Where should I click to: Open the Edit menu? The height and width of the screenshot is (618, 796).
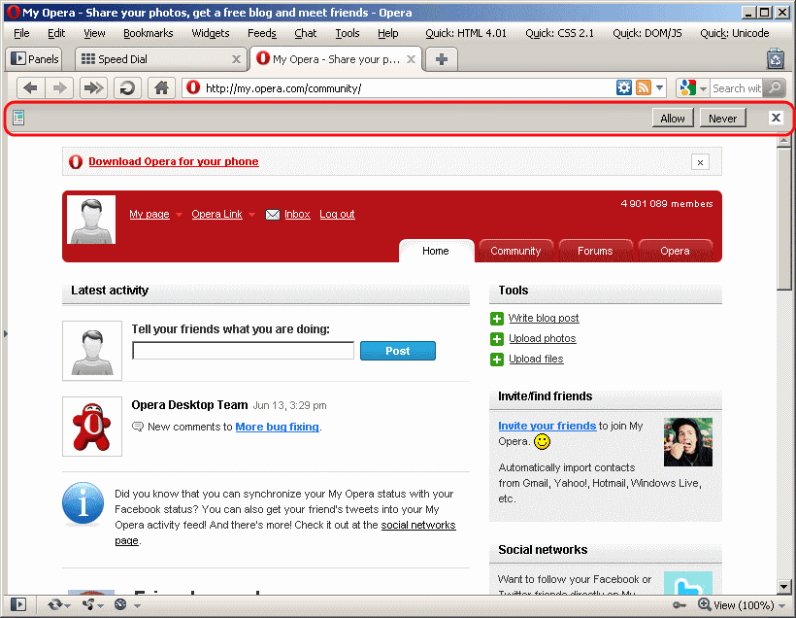[x=56, y=33]
